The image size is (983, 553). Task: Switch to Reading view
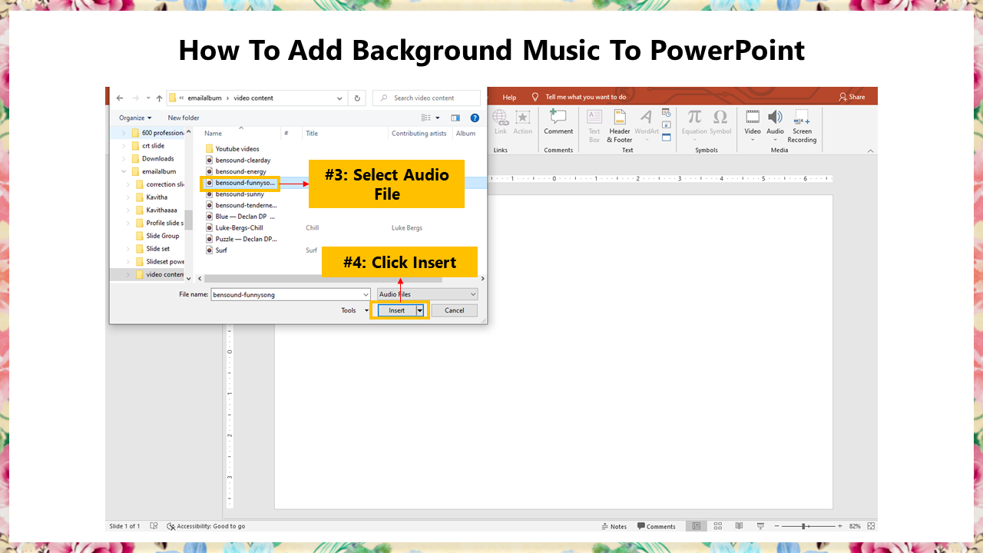[739, 526]
